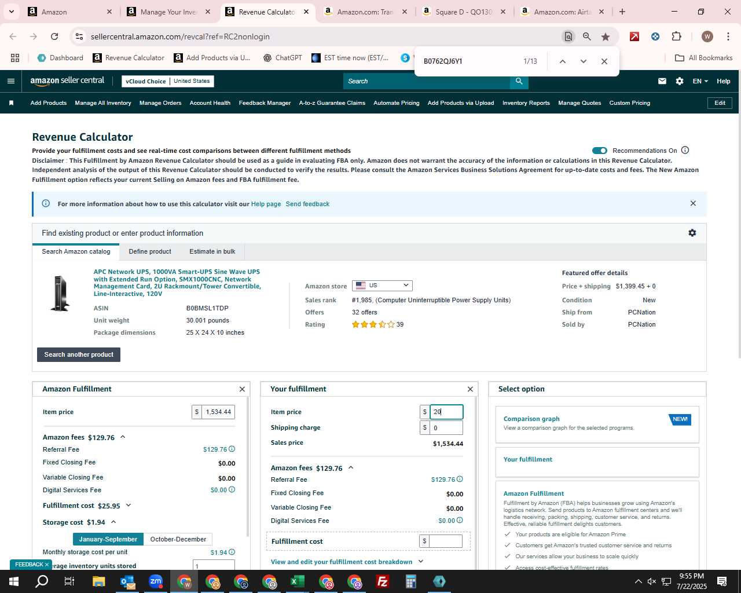Switch to Estimate in bulk tab

(x=212, y=251)
